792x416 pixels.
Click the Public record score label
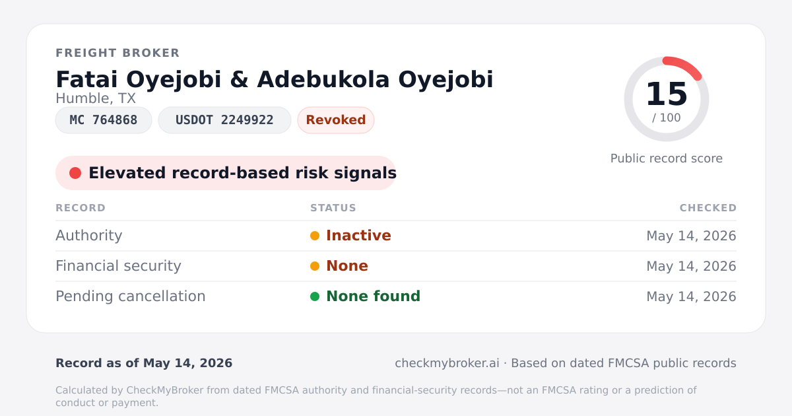(x=667, y=158)
